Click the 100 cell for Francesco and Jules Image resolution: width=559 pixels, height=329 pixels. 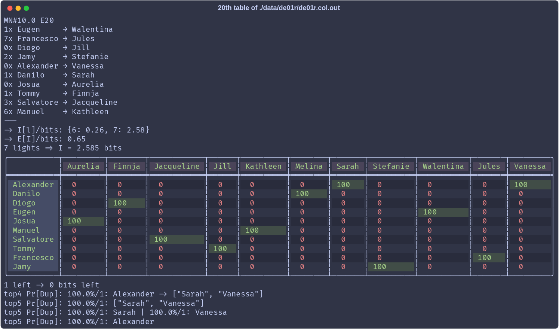[489, 258]
